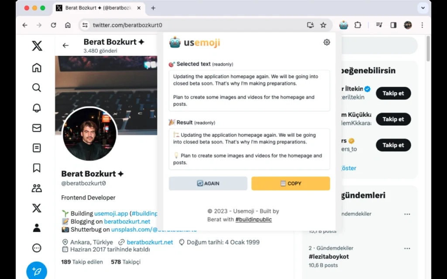Follow the #buildinpublic link in Usemoji footer
The image size is (447, 279).
coord(254,219)
